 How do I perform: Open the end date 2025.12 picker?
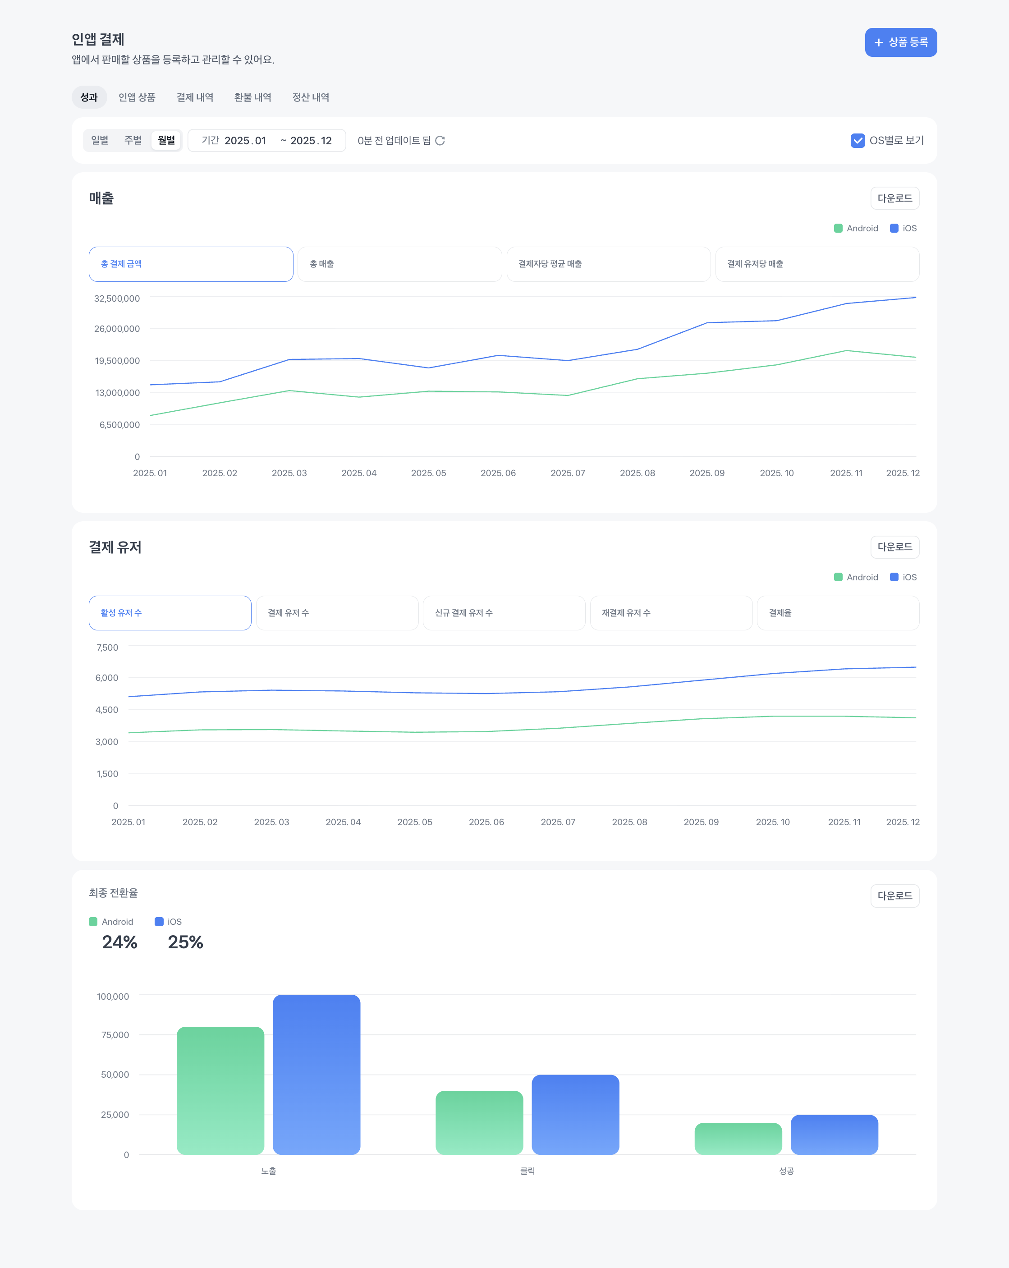coord(311,141)
